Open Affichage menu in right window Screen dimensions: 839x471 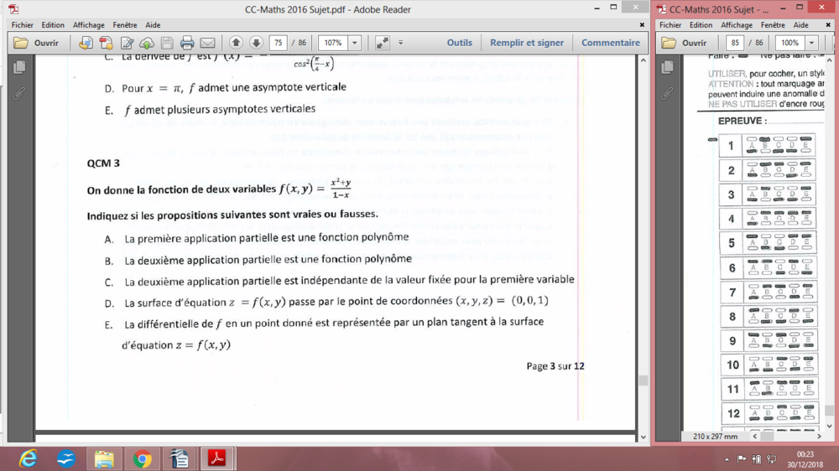tap(737, 25)
